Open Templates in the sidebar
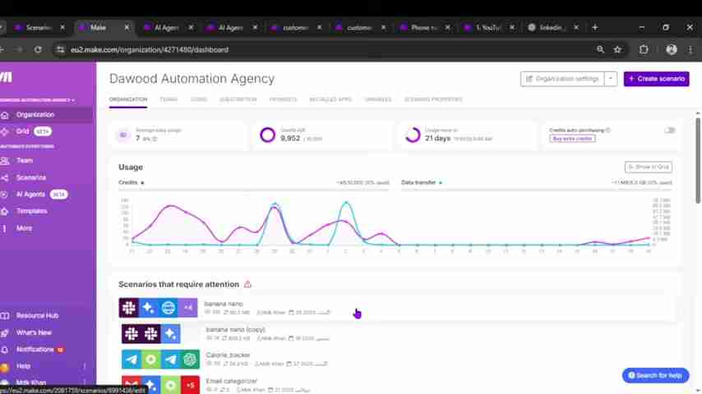702x394 pixels. point(31,211)
